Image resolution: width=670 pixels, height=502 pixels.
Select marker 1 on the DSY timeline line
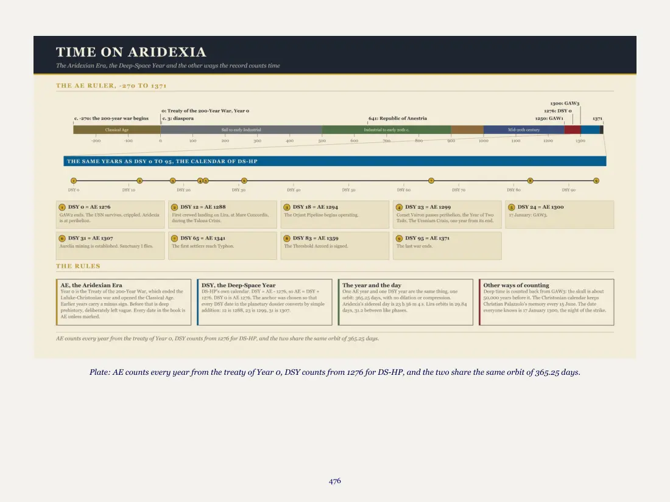click(x=74, y=181)
